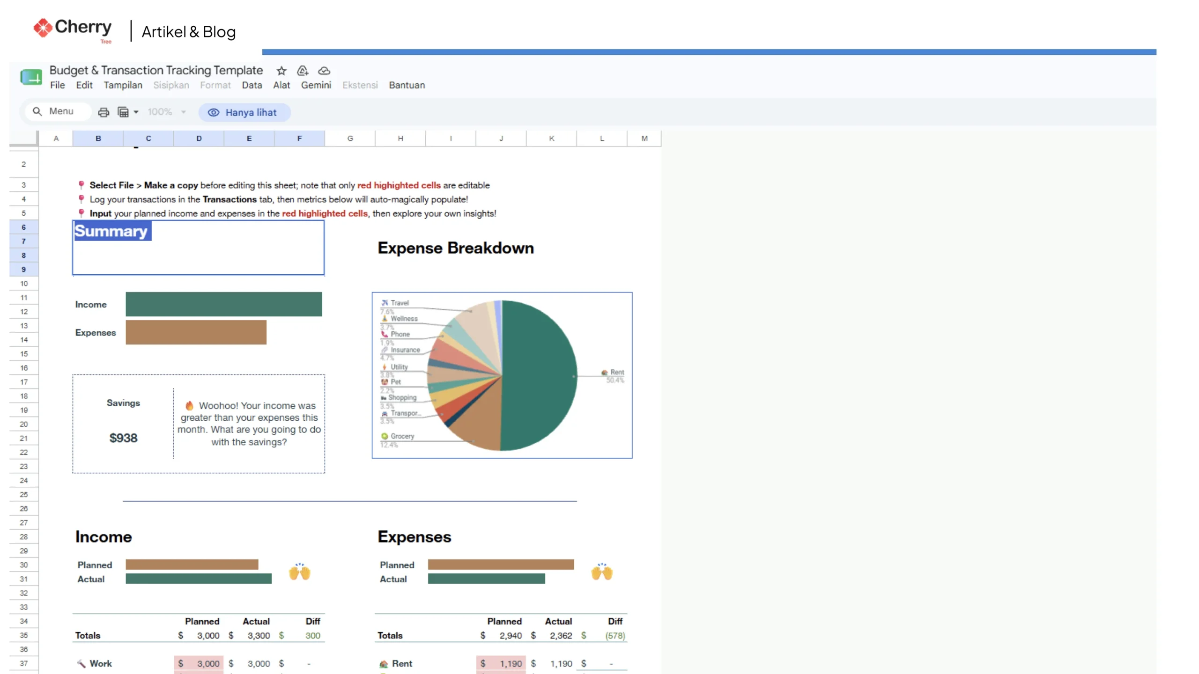Open the Format menu
Screen dimensions: 1199x674
point(215,85)
